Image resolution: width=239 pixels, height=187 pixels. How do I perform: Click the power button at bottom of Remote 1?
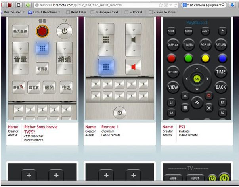coord(120,113)
